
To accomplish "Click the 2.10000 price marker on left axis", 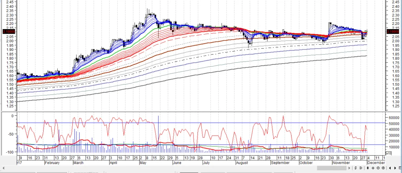I will 9,31.
